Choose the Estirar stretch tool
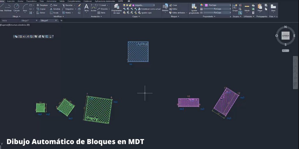The height and width of the screenshot is (149, 299). (x=41, y=13)
